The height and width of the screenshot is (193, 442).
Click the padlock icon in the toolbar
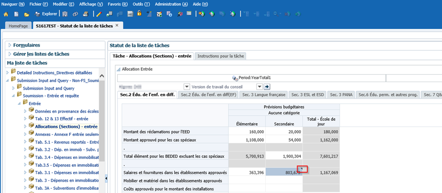tap(139, 14)
